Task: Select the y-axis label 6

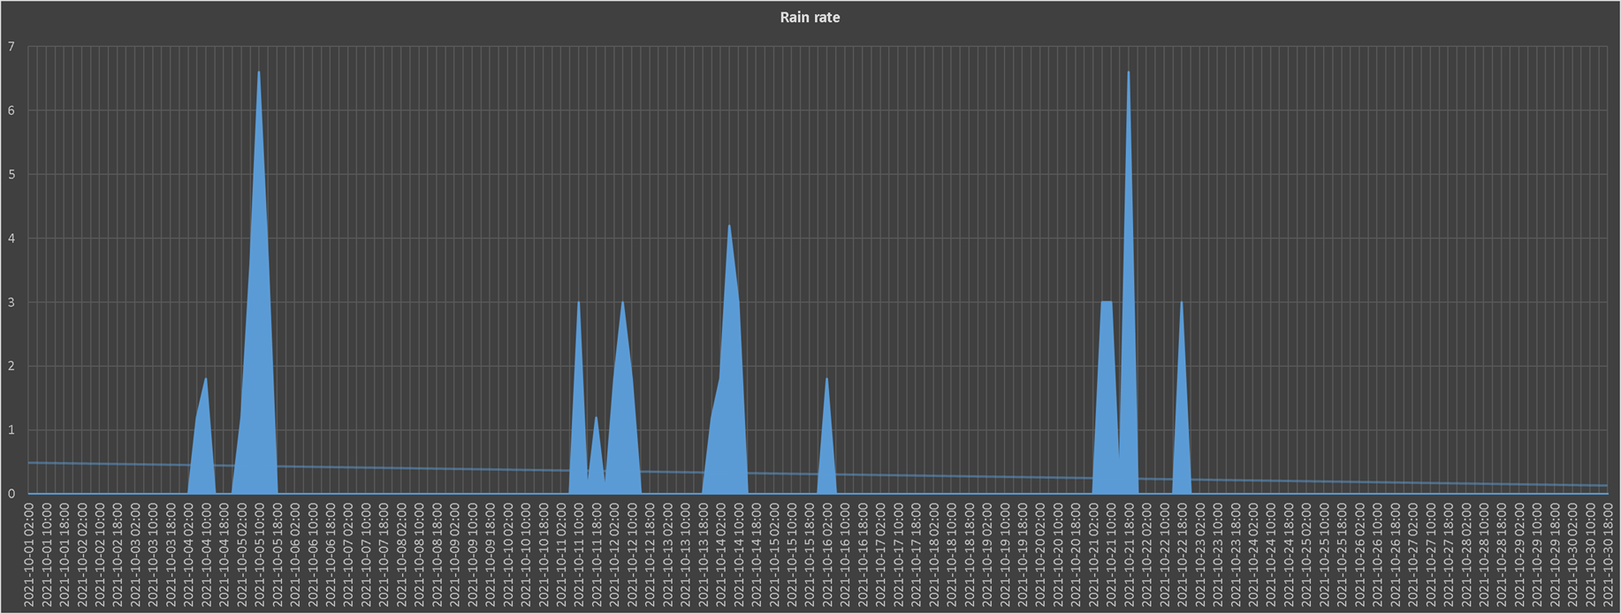Action: coord(11,110)
